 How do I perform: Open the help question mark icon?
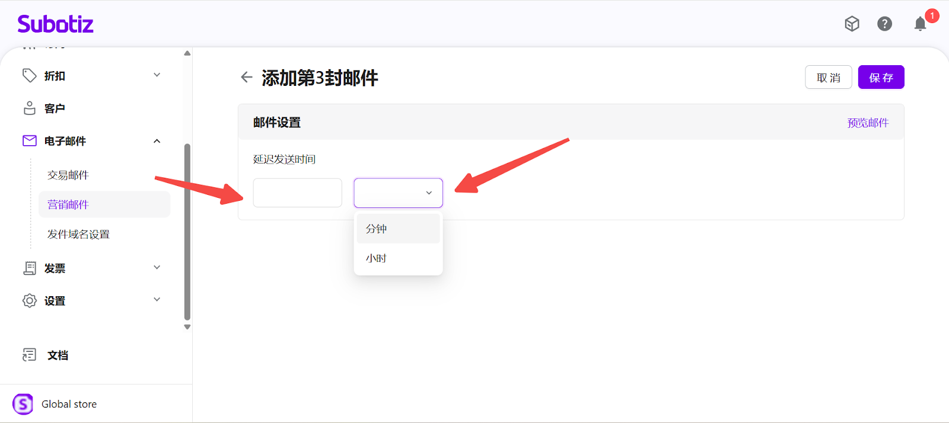[x=884, y=24]
